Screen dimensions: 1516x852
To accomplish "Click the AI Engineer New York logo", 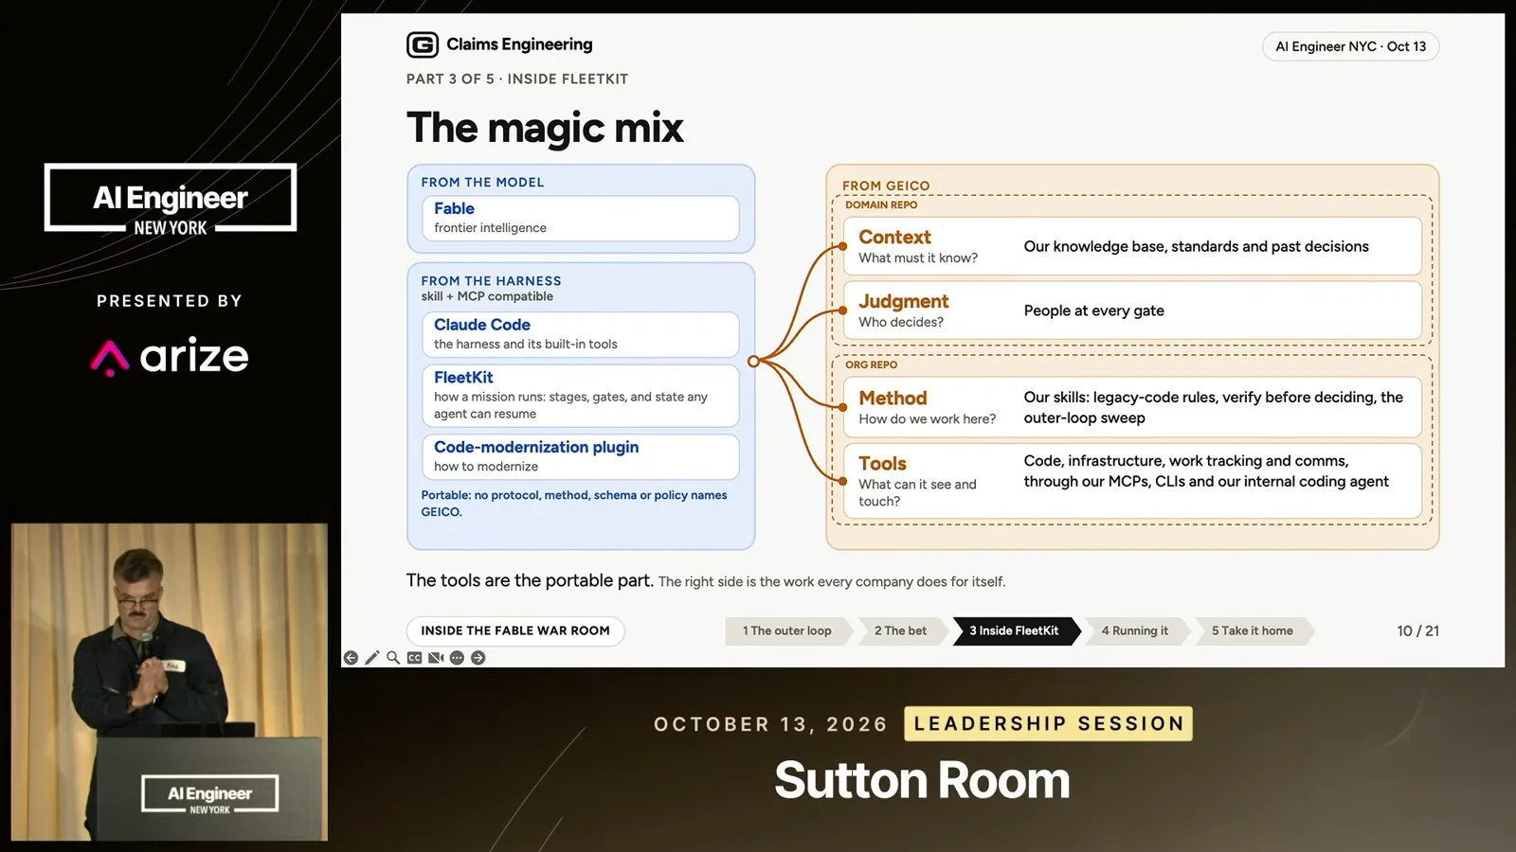I will (171, 199).
